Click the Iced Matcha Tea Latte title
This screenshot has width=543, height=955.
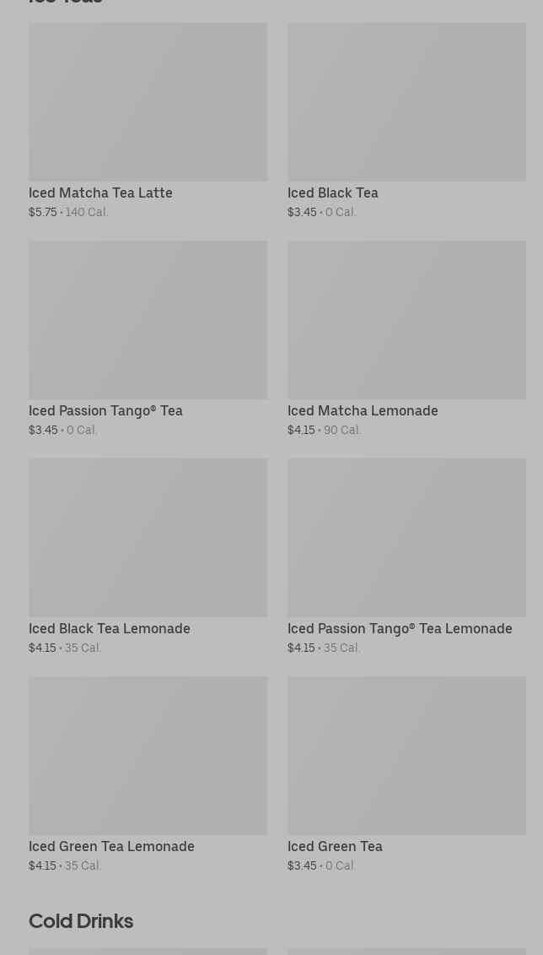pos(100,193)
